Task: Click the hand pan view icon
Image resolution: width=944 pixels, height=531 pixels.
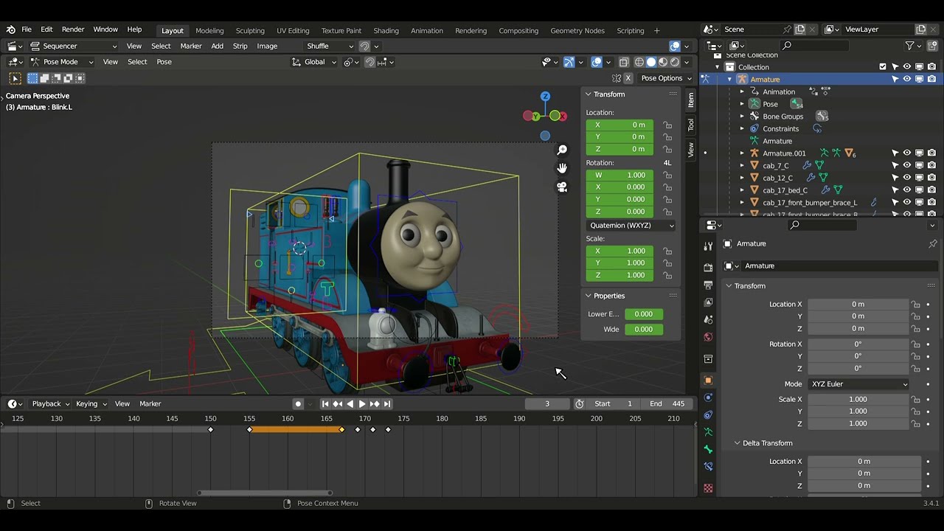Action: pyautogui.click(x=562, y=168)
